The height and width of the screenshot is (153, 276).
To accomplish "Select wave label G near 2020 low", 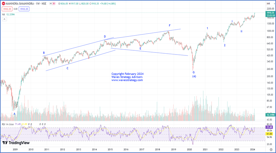I will coord(194,72).
